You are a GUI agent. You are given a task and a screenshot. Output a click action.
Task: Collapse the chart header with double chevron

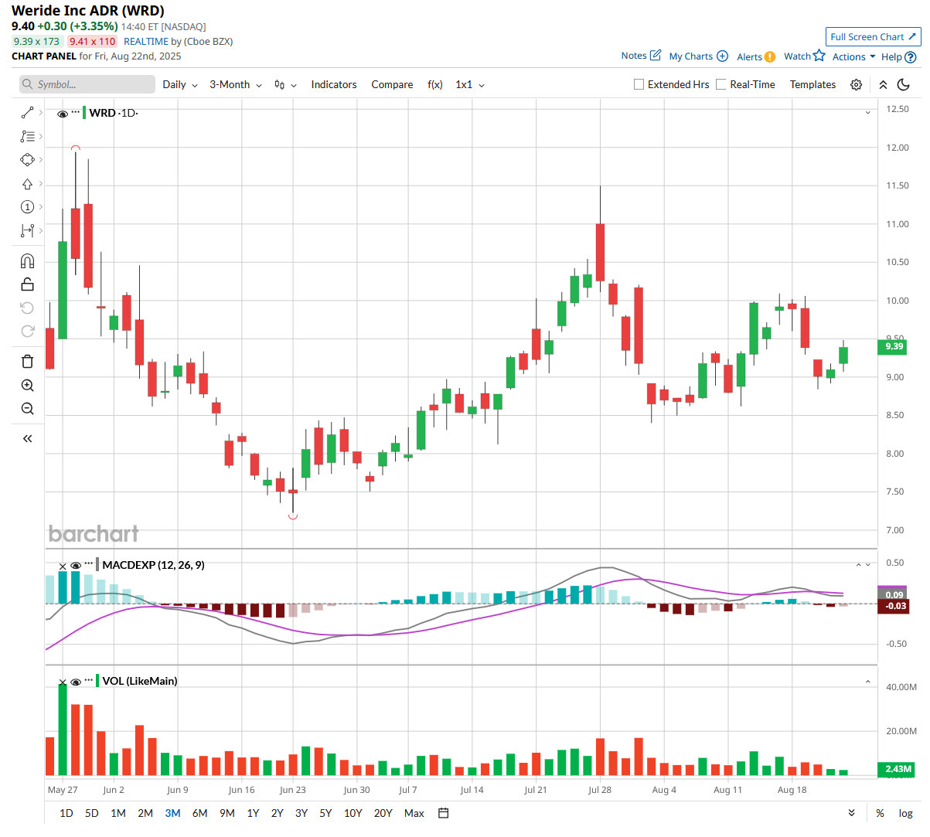tap(883, 85)
